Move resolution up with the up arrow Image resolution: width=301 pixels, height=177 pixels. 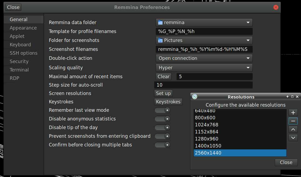click(293, 129)
